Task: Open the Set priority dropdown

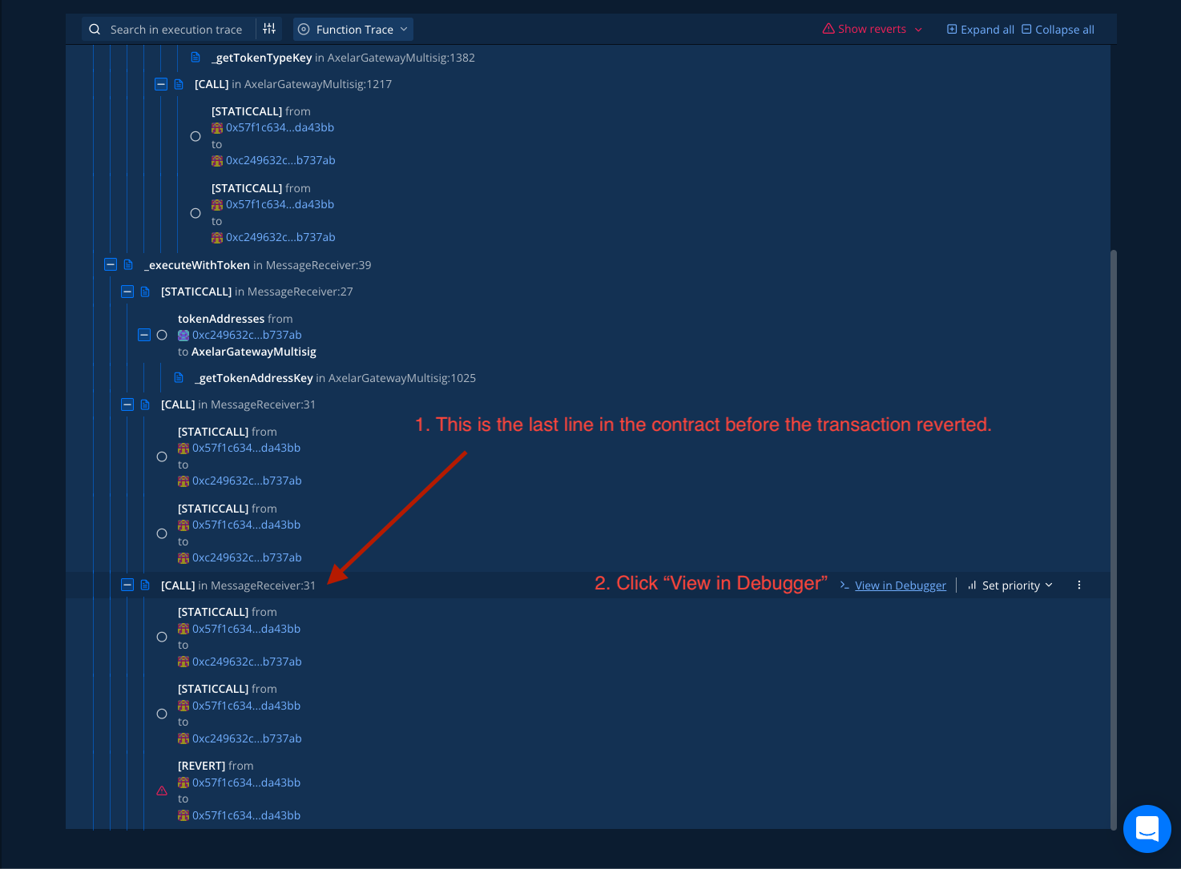Action: pyautogui.click(x=1010, y=585)
